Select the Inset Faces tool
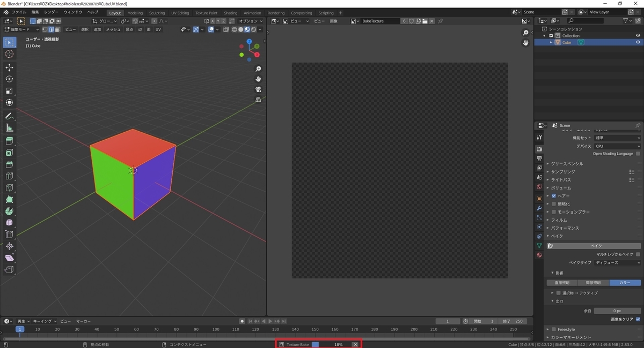 pos(9,153)
